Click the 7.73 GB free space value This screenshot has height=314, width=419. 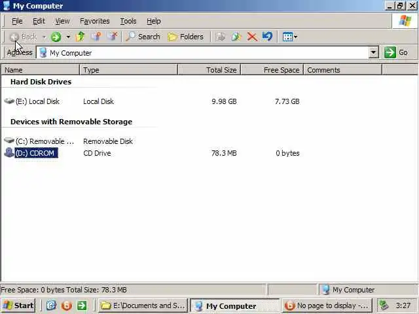pos(287,101)
